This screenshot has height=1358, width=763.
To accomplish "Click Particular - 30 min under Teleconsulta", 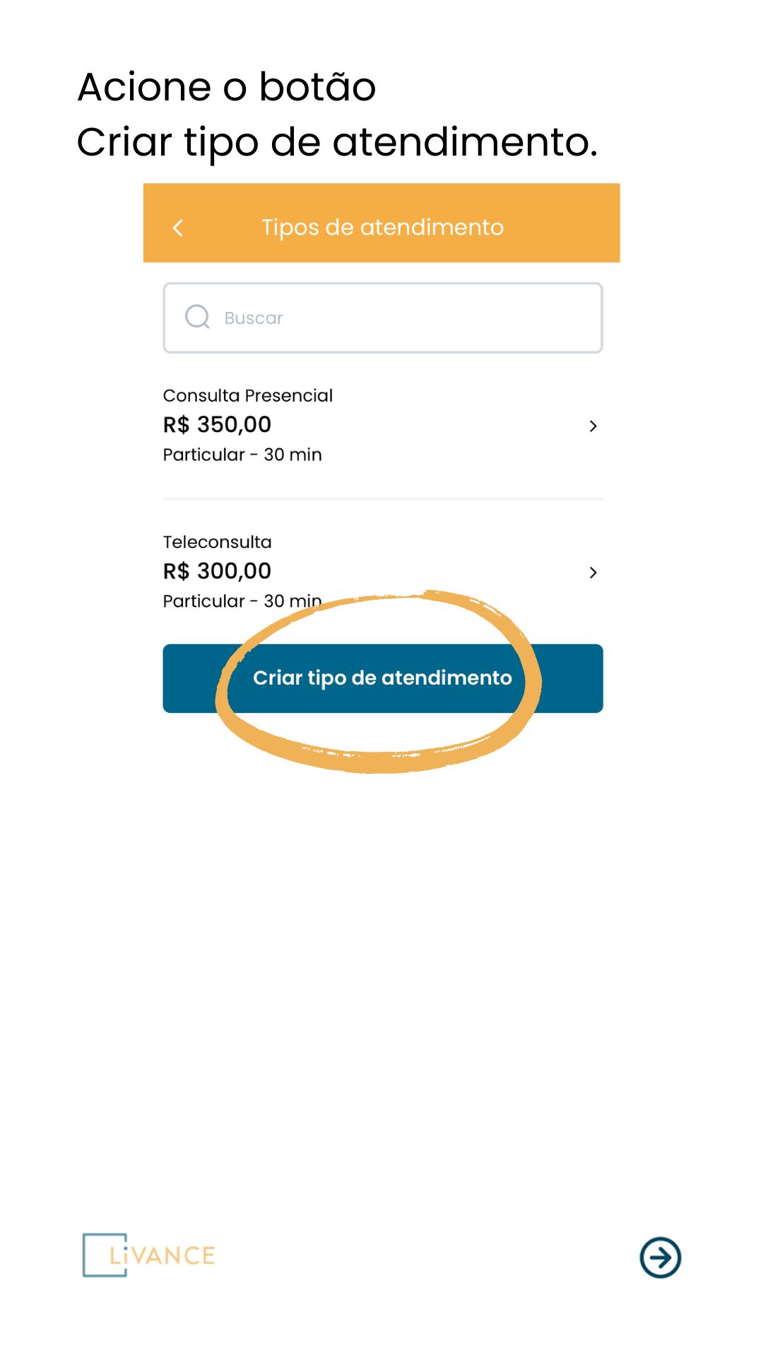I will click(x=242, y=601).
